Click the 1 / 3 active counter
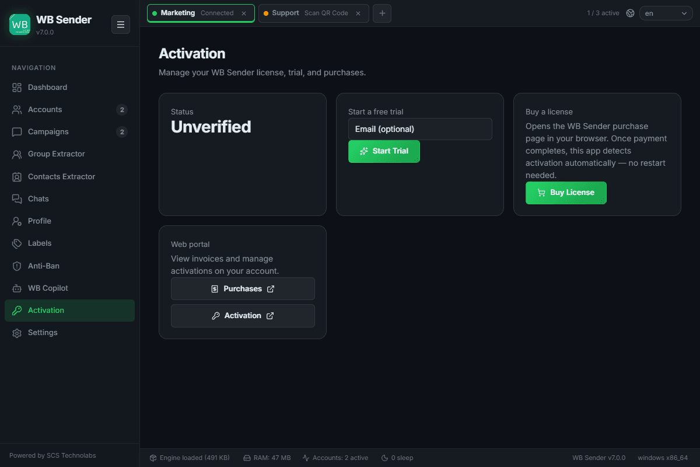This screenshot has width=700, height=467. 603,13
